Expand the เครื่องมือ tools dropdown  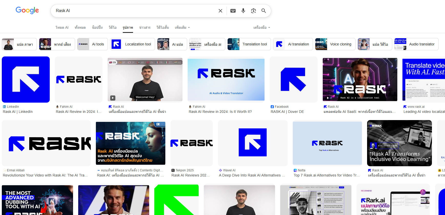point(262,27)
